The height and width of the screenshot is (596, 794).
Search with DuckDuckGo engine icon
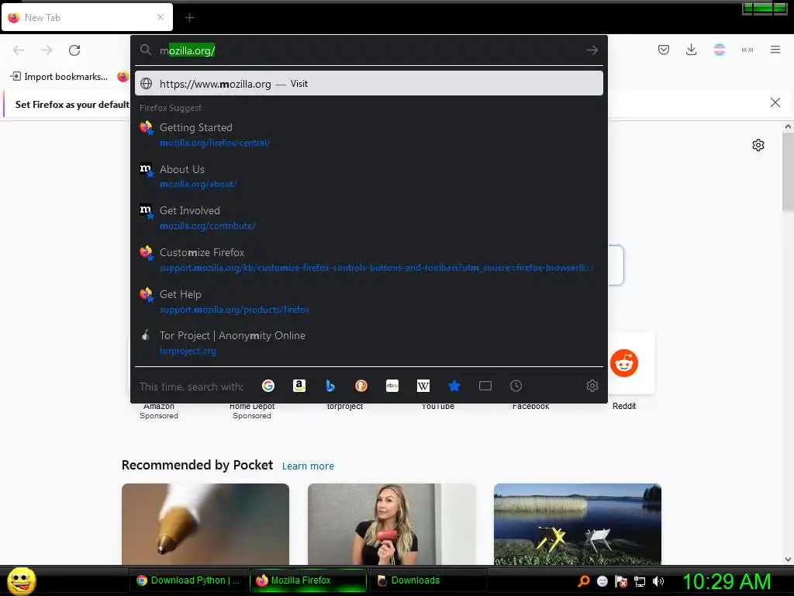361,386
